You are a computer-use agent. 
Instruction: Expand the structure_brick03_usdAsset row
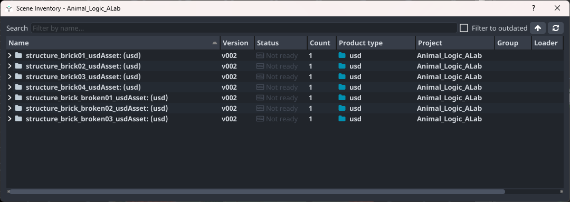pyautogui.click(x=10, y=76)
